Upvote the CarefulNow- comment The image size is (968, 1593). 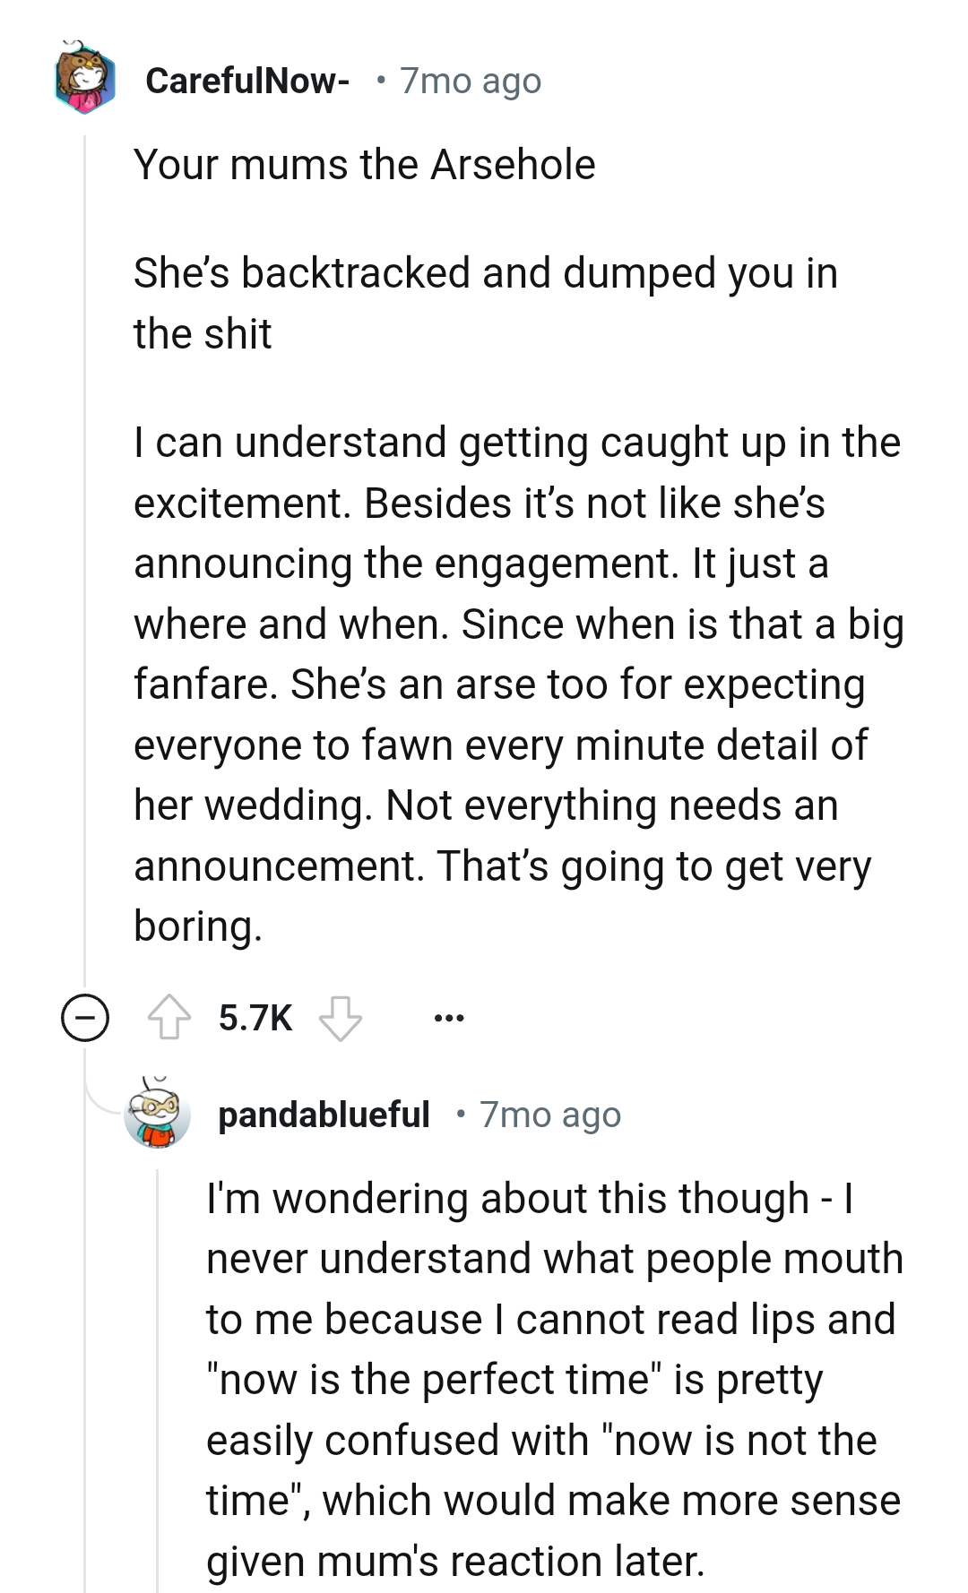pyautogui.click(x=169, y=1018)
